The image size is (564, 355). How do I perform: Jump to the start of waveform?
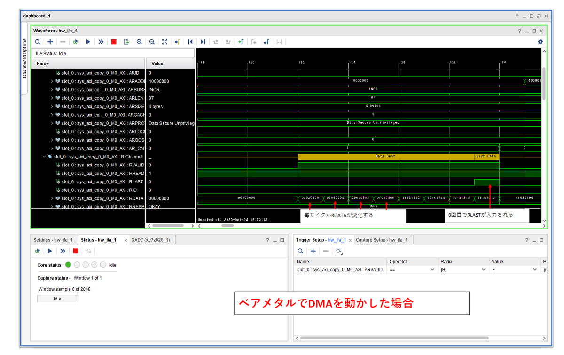click(x=190, y=42)
